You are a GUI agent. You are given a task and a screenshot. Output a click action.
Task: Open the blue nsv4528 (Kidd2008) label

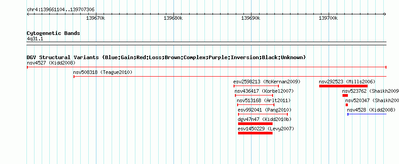(371, 110)
